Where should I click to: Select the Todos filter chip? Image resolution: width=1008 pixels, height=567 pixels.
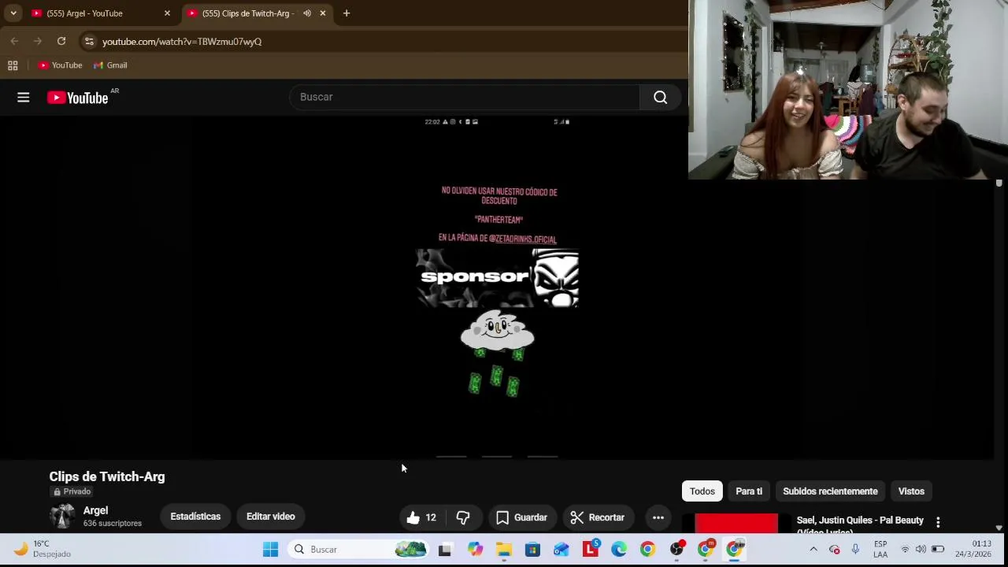702,491
